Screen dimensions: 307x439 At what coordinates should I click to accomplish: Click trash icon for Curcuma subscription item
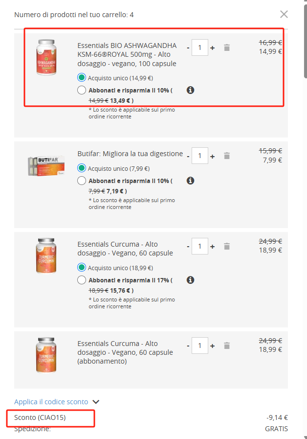[x=227, y=346]
